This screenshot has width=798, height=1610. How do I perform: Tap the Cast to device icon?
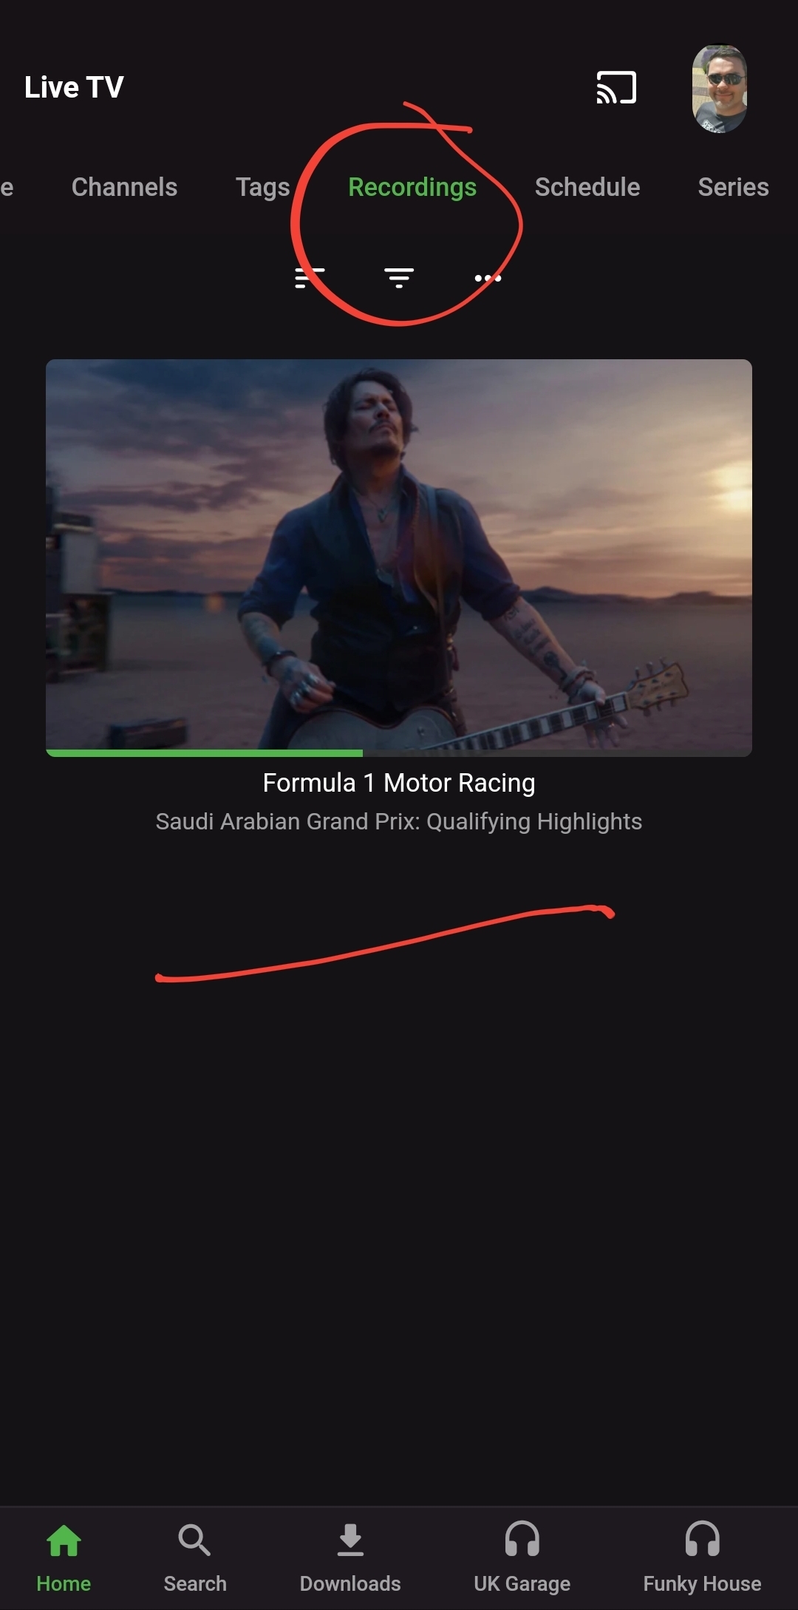tap(616, 87)
